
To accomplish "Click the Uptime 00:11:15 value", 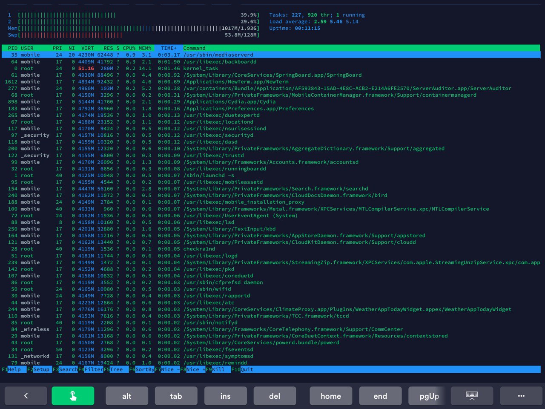I will coord(307,28).
